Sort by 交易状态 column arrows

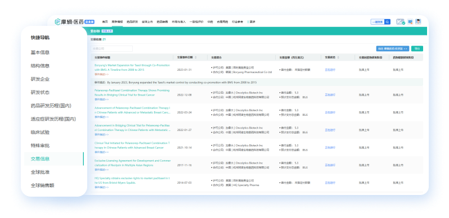[338, 57]
